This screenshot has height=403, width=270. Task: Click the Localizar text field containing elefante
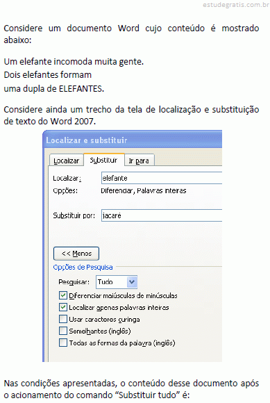[162, 178]
